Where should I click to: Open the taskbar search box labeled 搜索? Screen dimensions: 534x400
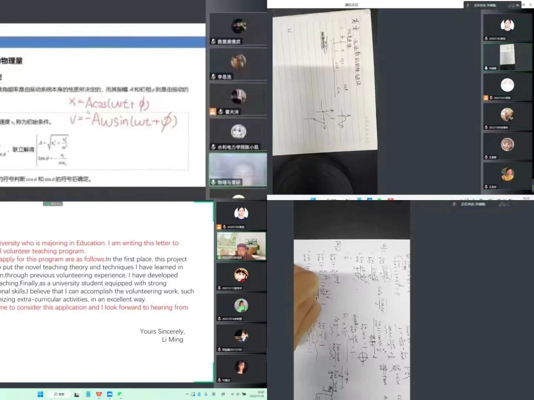coord(59,394)
